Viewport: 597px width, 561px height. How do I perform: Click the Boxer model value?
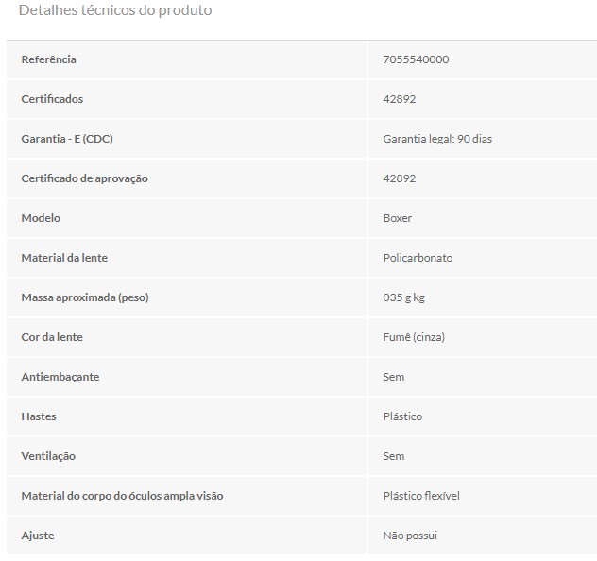click(398, 218)
